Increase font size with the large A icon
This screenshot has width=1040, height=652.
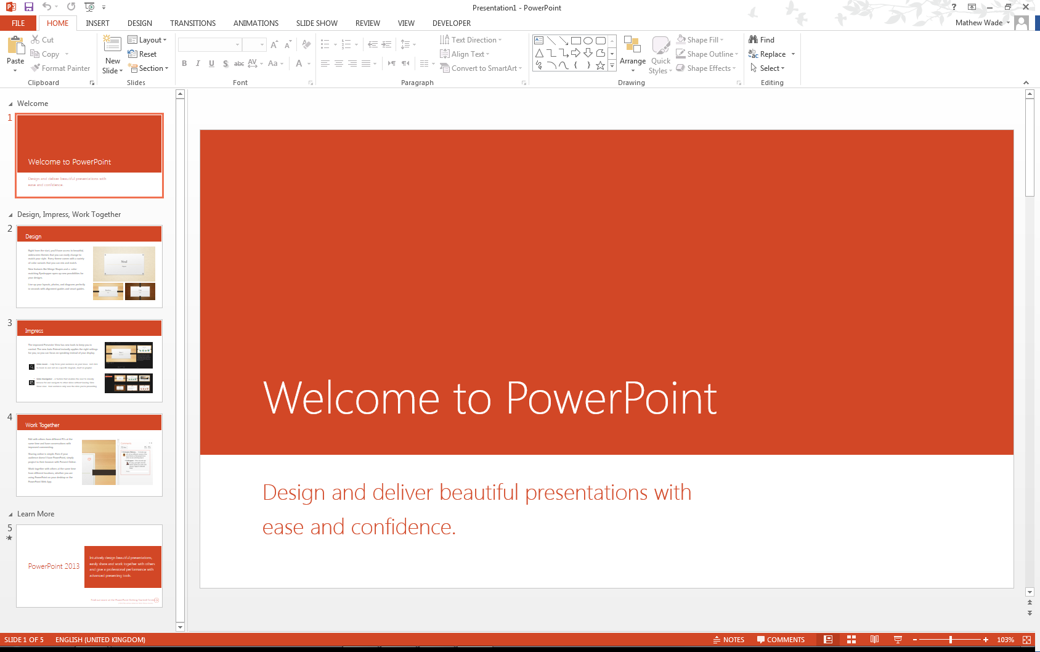(x=274, y=44)
